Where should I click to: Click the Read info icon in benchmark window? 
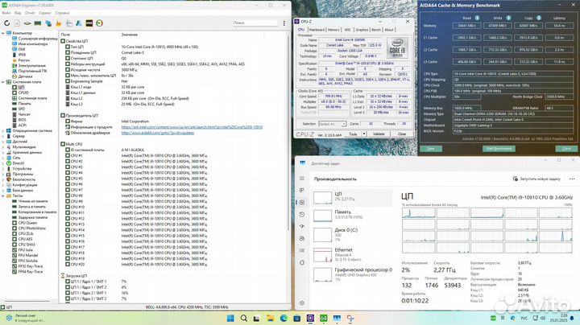(x=477, y=18)
